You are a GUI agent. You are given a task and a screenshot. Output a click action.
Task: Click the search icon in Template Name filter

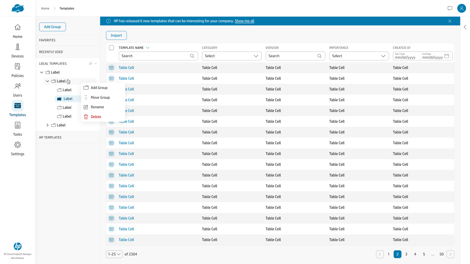pos(192,56)
